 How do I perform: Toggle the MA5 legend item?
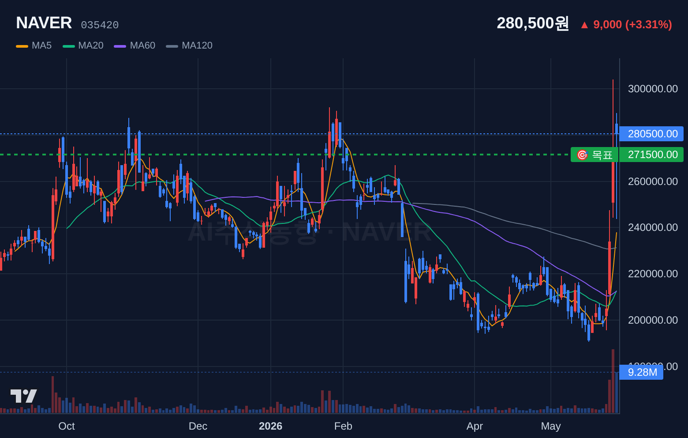(x=34, y=45)
